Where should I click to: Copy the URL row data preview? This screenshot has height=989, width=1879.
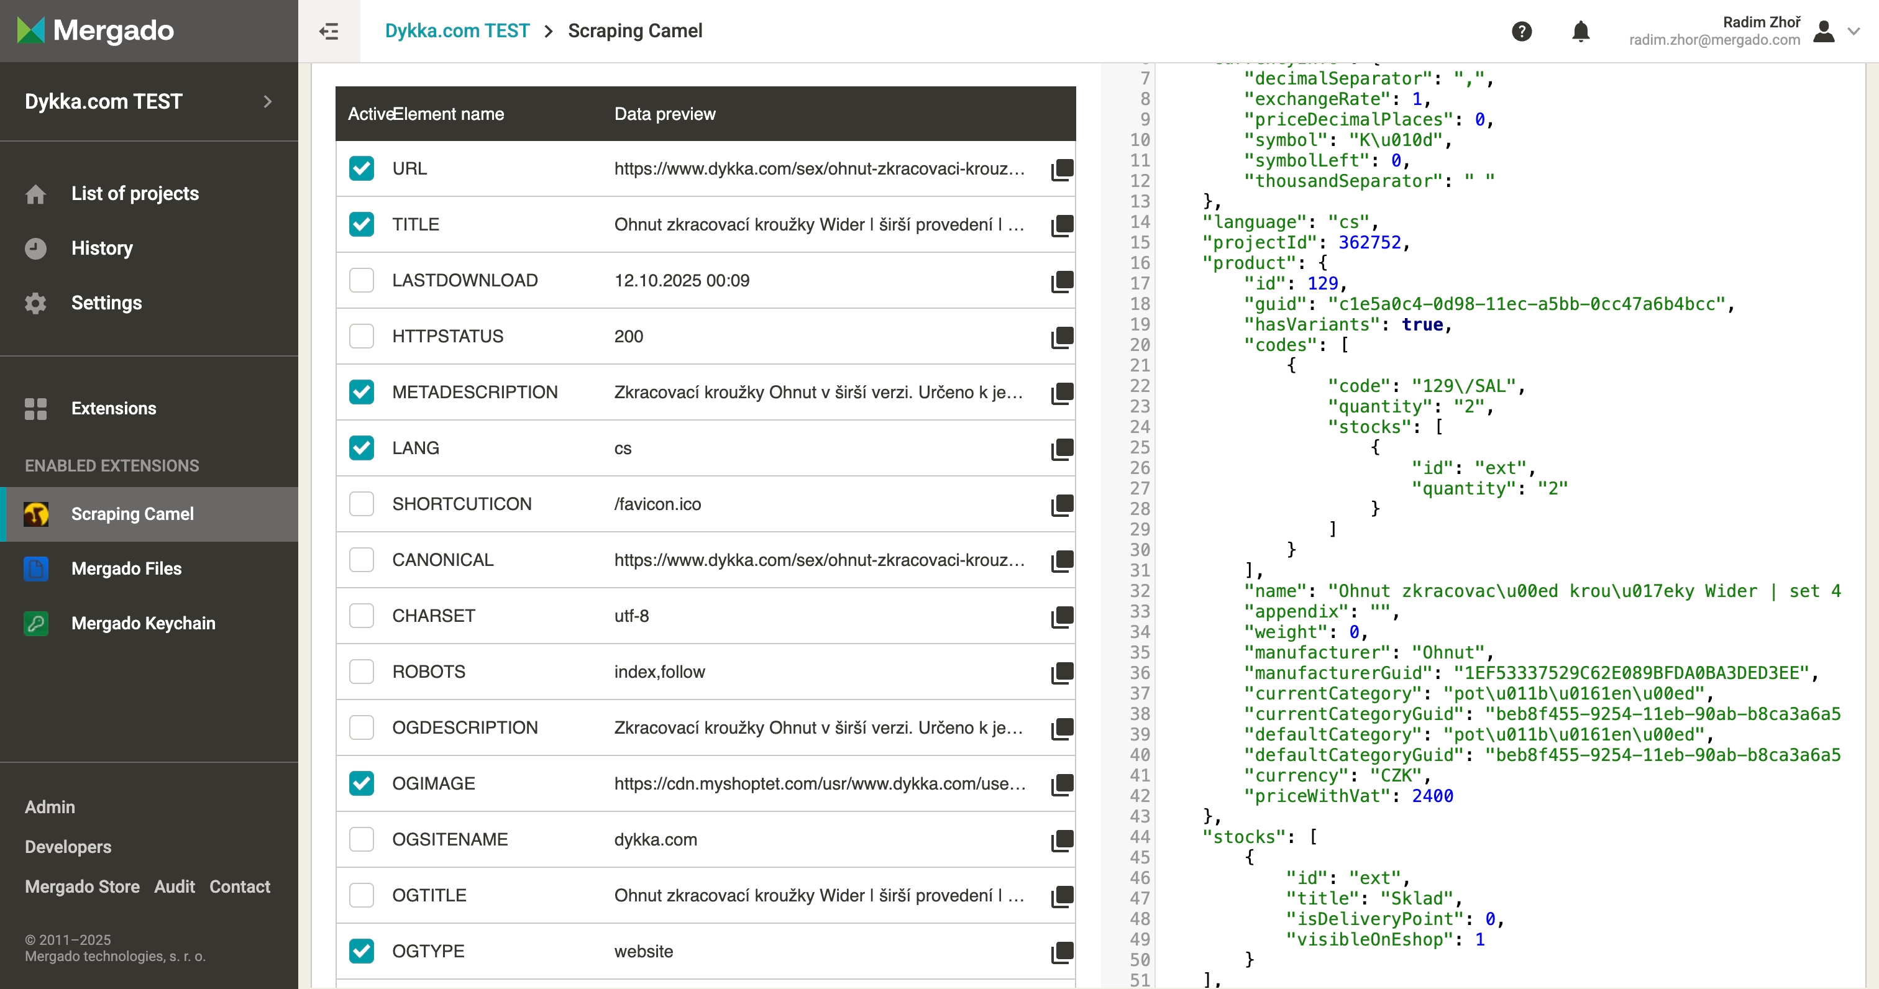point(1061,169)
